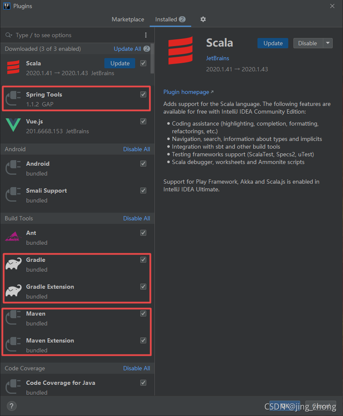Select the Smali Support plugin name
Viewport: 343px width, 416px height.
47,190
